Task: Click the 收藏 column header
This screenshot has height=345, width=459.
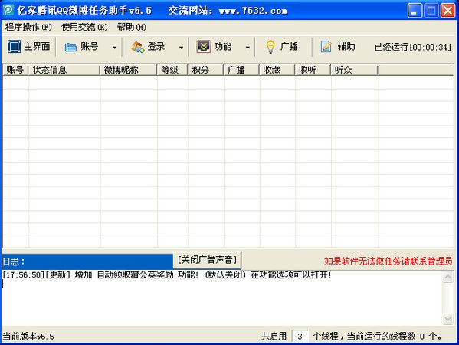Action: click(277, 70)
